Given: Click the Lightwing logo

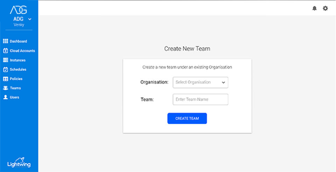Looking at the screenshot, I should pyautogui.click(x=19, y=163).
